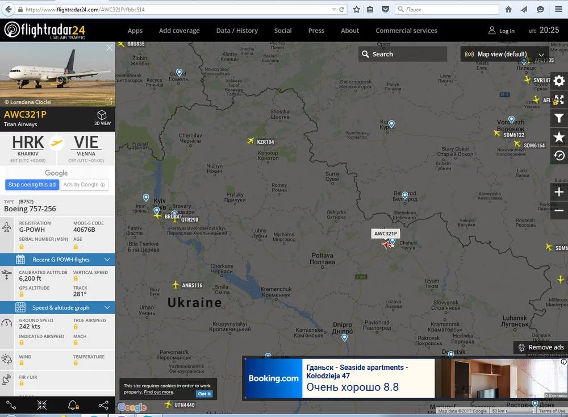Click the Belgorod airport pin marker
This screenshot has width=568, height=417.
pos(405,195)
